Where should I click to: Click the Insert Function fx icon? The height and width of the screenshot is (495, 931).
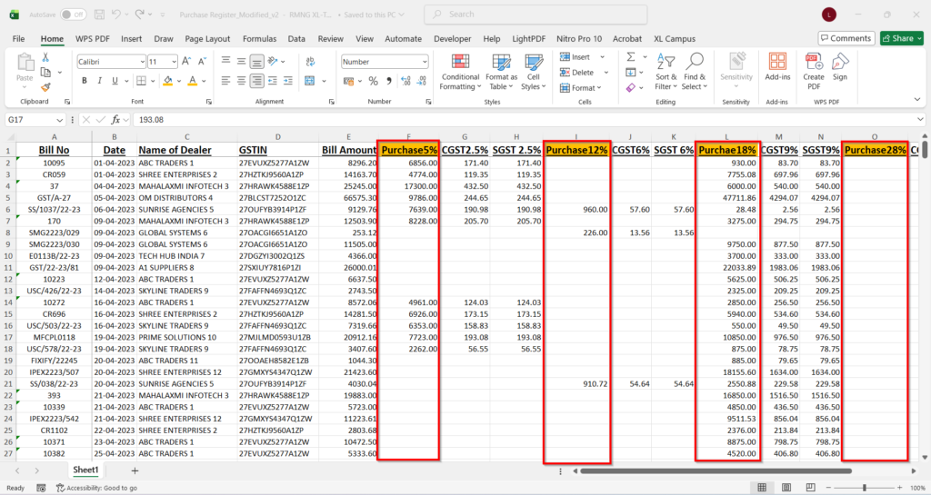click(x=115, y=120)
